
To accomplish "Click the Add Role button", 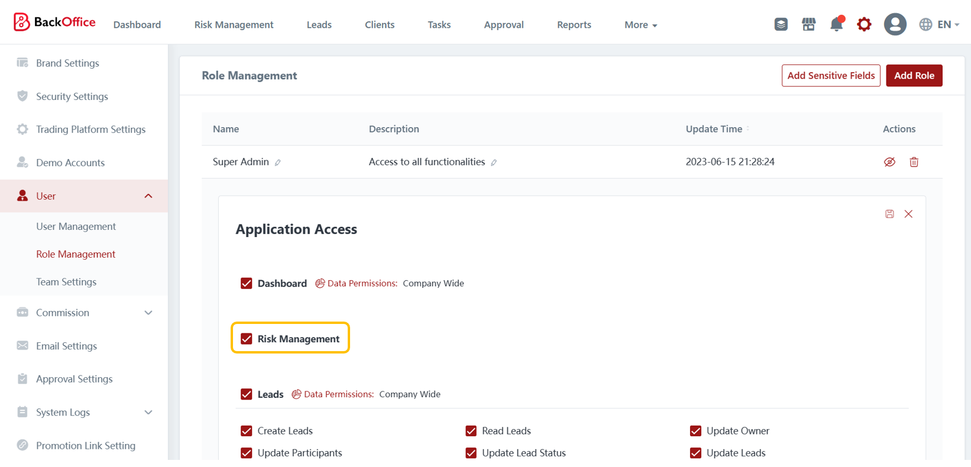I will tap(914, 76).
